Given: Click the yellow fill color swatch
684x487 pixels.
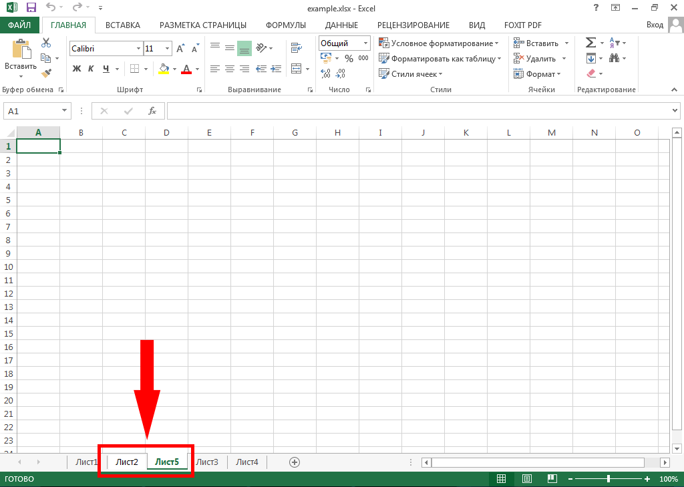Looking at the screenshot, I should (164, 69).
